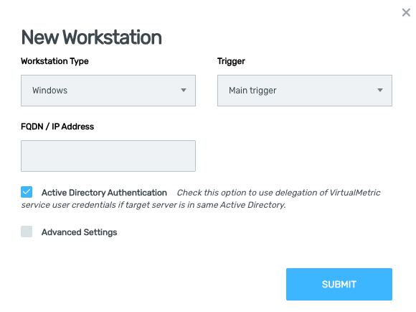Select the Main trigger value text
This screenshot has height=312, width=416.
[252, 91]
